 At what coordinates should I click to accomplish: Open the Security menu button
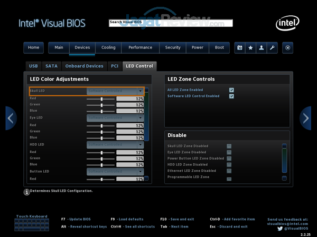pyautogui.click(x=173, y=47)
